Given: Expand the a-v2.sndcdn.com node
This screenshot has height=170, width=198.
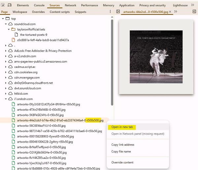Looking at the screenshot, I should pos(6,56).
